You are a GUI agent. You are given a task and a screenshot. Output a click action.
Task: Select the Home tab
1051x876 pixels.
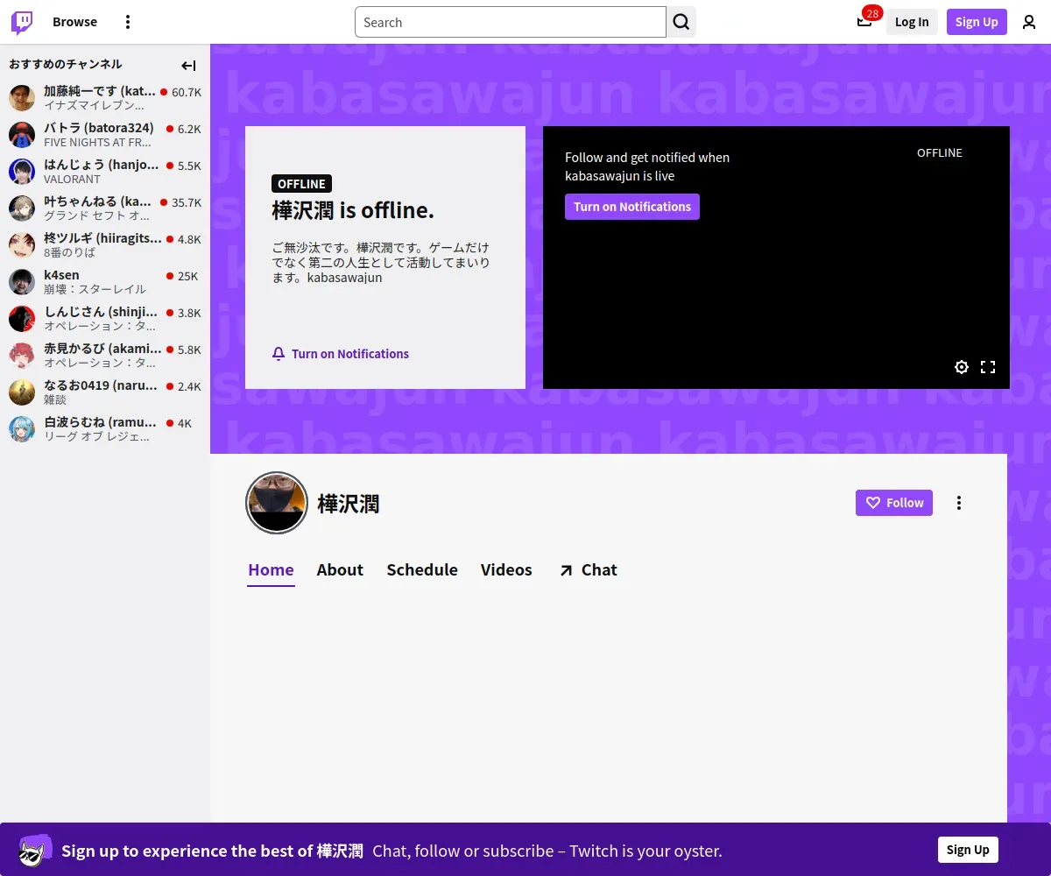click(271, 570)
